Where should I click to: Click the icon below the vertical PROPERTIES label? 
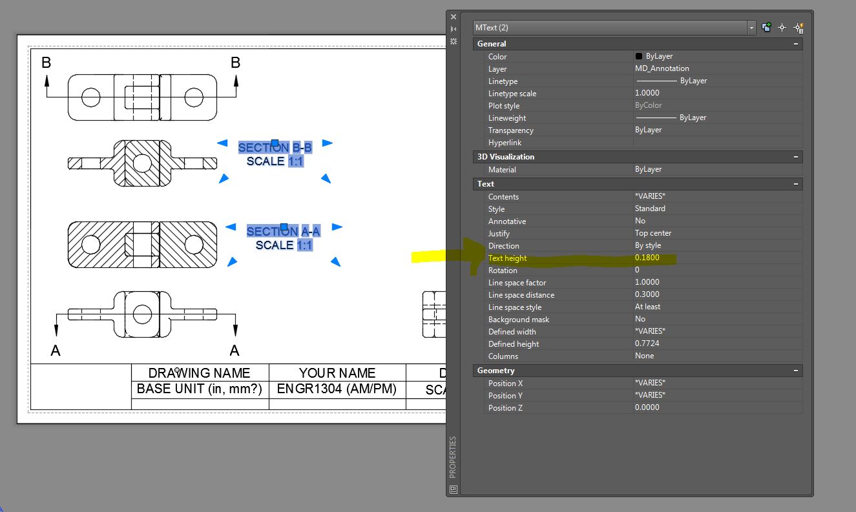[x=454, y=489]
